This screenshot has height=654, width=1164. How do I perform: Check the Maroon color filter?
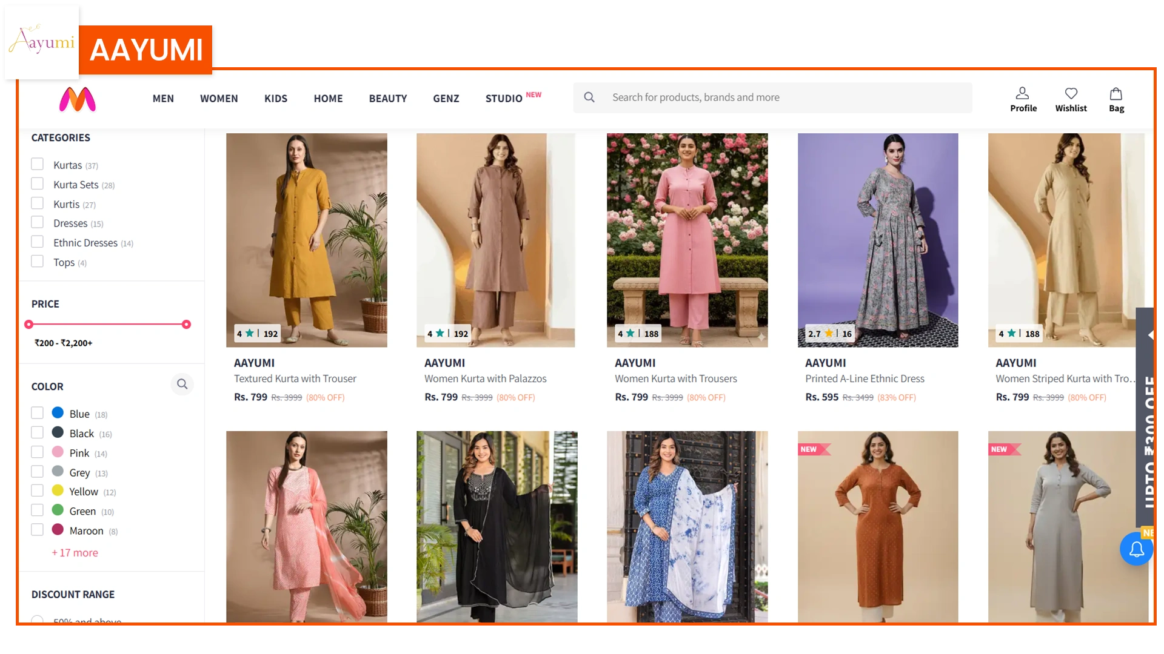point(38,529)
